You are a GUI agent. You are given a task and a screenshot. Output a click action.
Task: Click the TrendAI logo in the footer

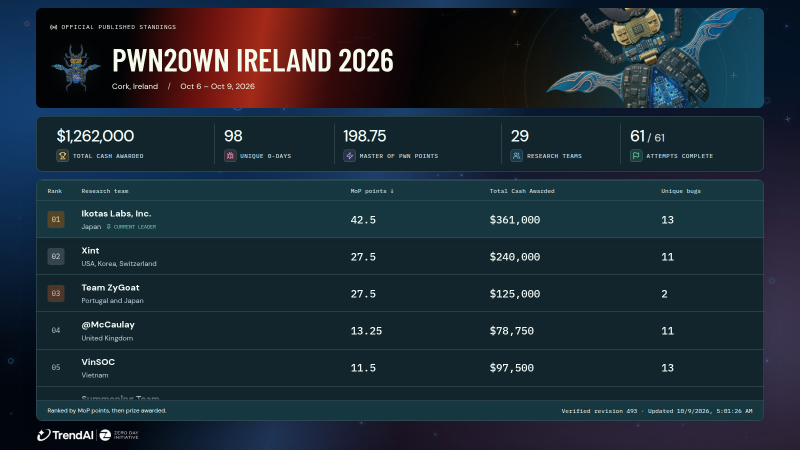65,435
